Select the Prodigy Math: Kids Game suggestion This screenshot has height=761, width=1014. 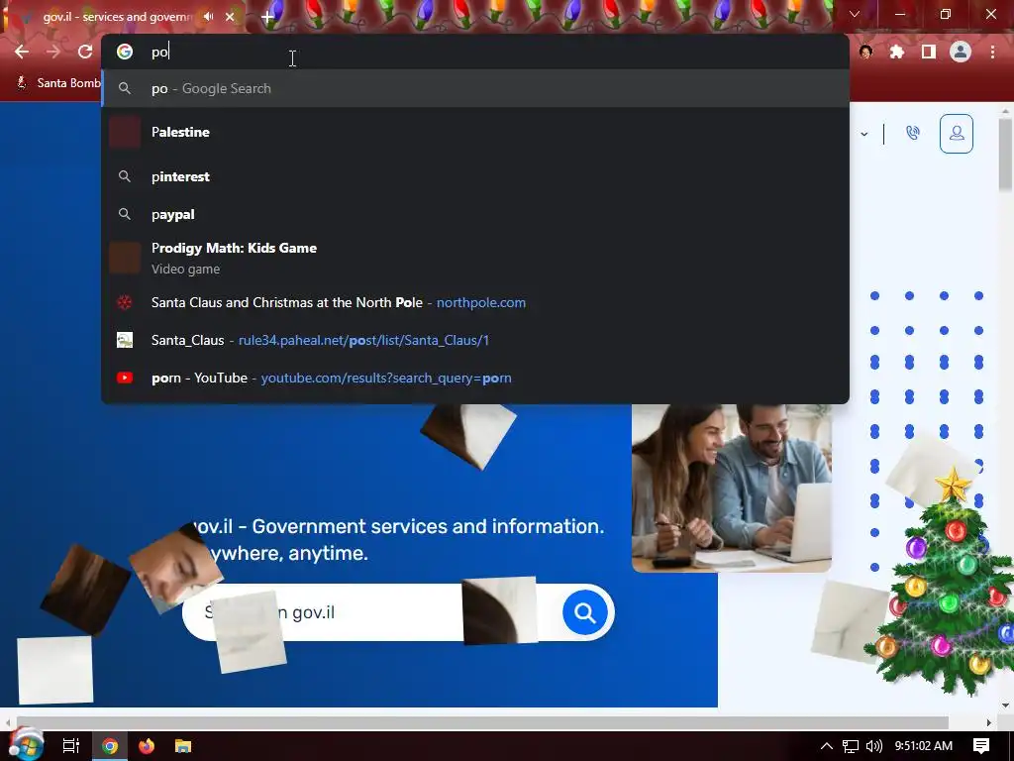[x=475, y=258]
